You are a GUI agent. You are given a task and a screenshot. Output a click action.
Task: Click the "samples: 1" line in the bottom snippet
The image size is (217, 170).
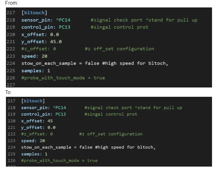(34, 154)
